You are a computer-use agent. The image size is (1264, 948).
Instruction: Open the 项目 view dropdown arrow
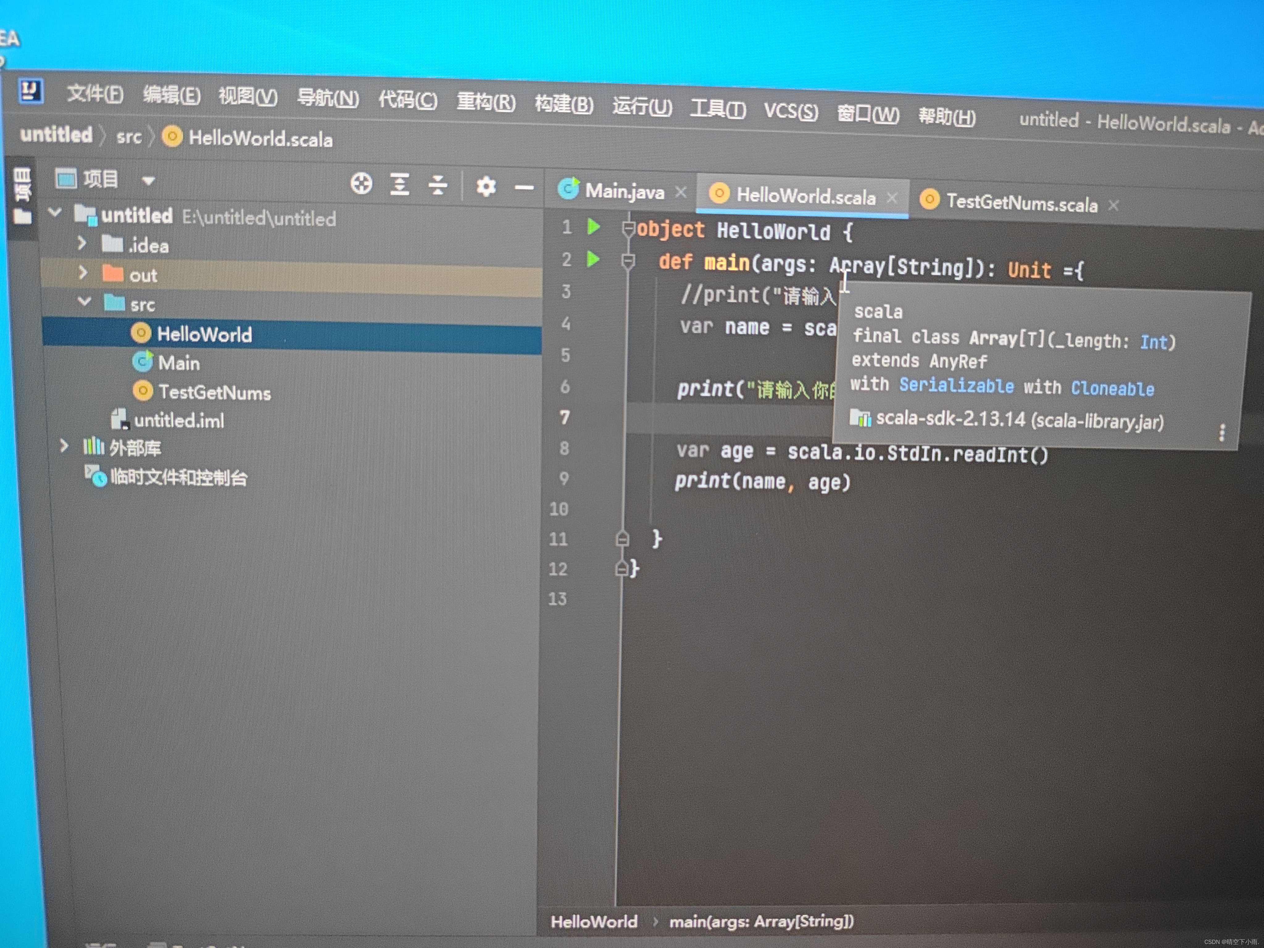pyautogui.click(x=148, y=181)
